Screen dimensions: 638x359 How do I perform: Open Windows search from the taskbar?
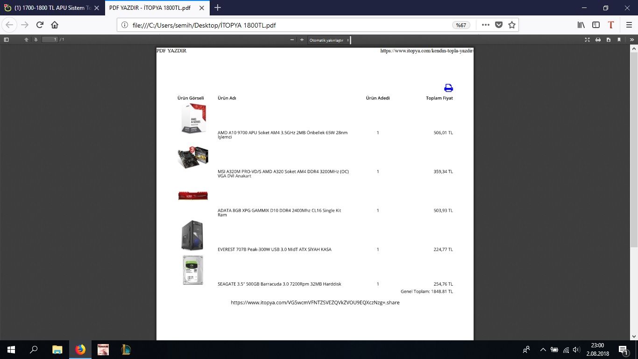pos(34,350)
